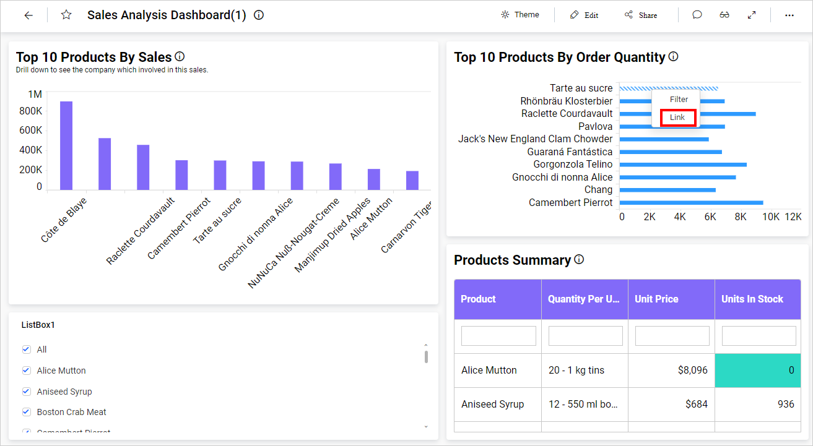
Task: Toggle the Alice Mutton checkbox
Action: [x=27, y=371]
